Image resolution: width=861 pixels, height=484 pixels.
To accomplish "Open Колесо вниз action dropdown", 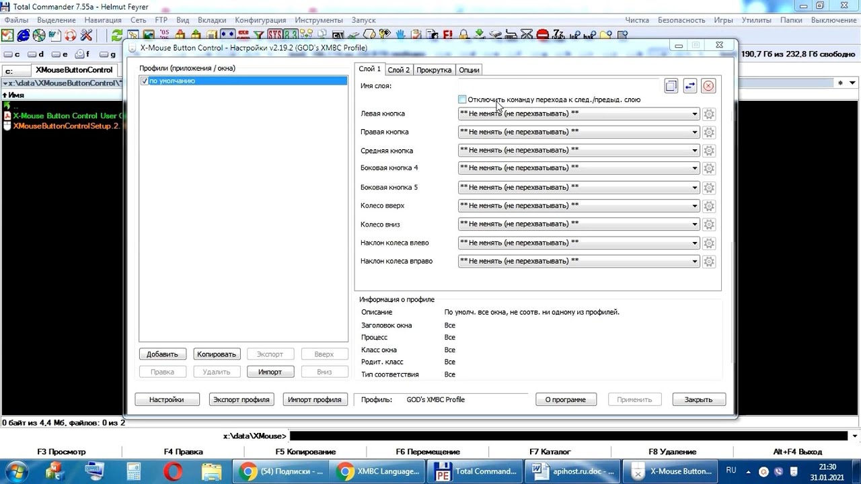I will 578,224.
